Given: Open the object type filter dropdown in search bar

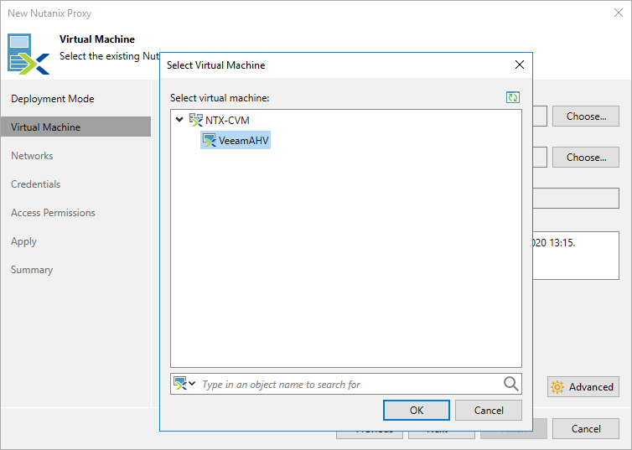Looking at the screenshot, I should [x=184, y=384].
